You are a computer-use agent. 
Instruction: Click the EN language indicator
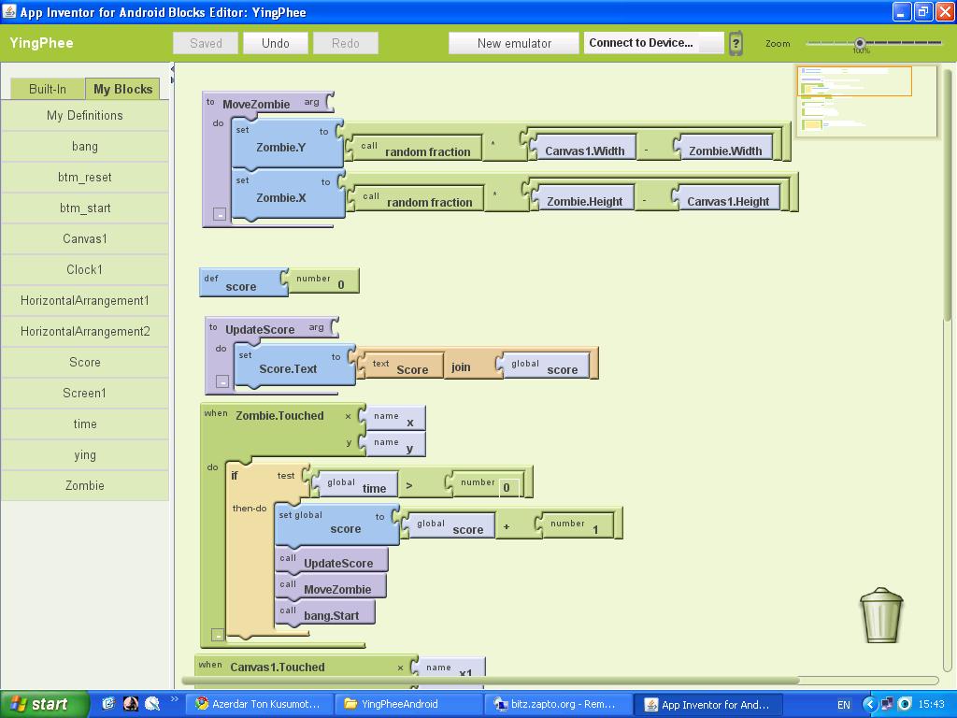[x=844, y=705]
